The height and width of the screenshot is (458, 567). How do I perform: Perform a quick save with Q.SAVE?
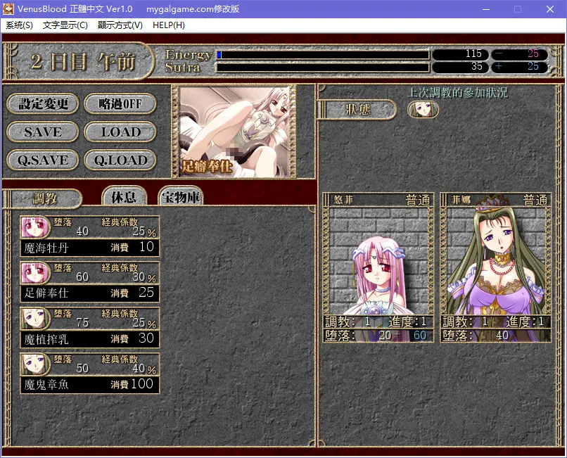[x=42, y=160]
